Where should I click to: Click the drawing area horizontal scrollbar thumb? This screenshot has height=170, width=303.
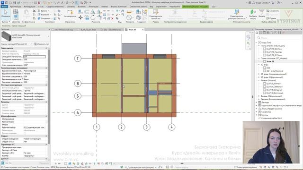tap(182, 163)
